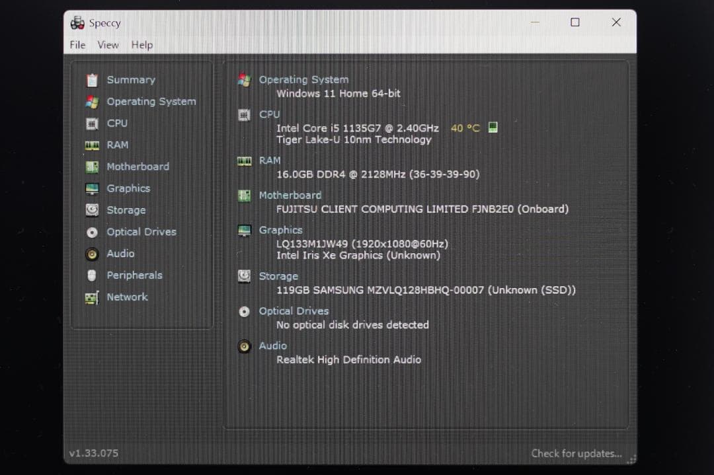Click the CPU chip icon in sidebar
This screenshot has width=714, height=475.
click(x=92, y=123)
